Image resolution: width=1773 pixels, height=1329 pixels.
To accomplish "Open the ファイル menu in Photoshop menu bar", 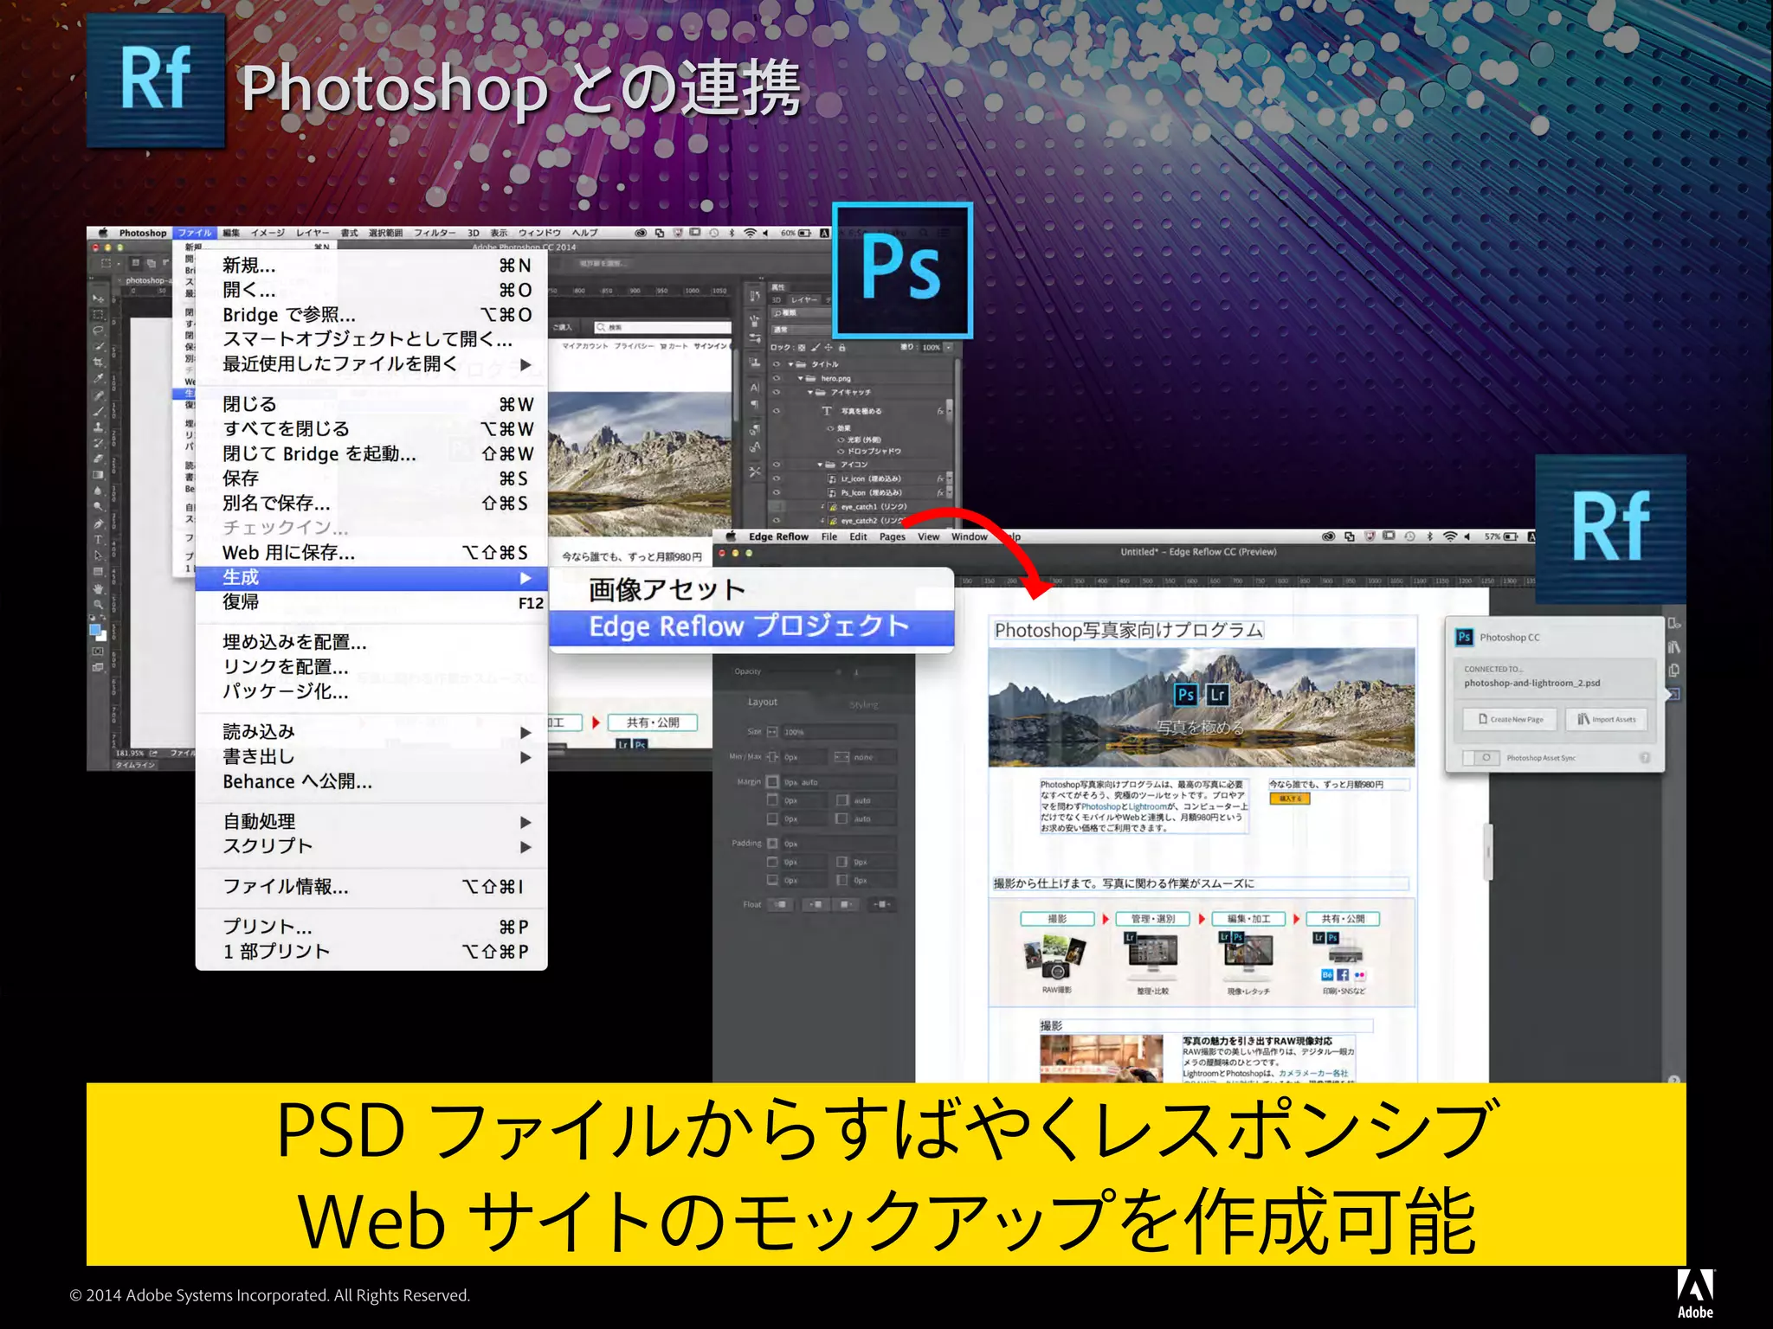I will click(195, 233).
